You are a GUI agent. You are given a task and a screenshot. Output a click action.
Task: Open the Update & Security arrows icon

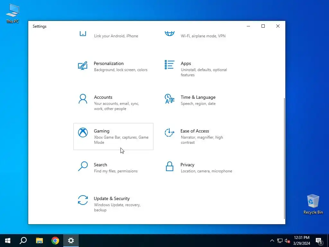click(83, 200)
